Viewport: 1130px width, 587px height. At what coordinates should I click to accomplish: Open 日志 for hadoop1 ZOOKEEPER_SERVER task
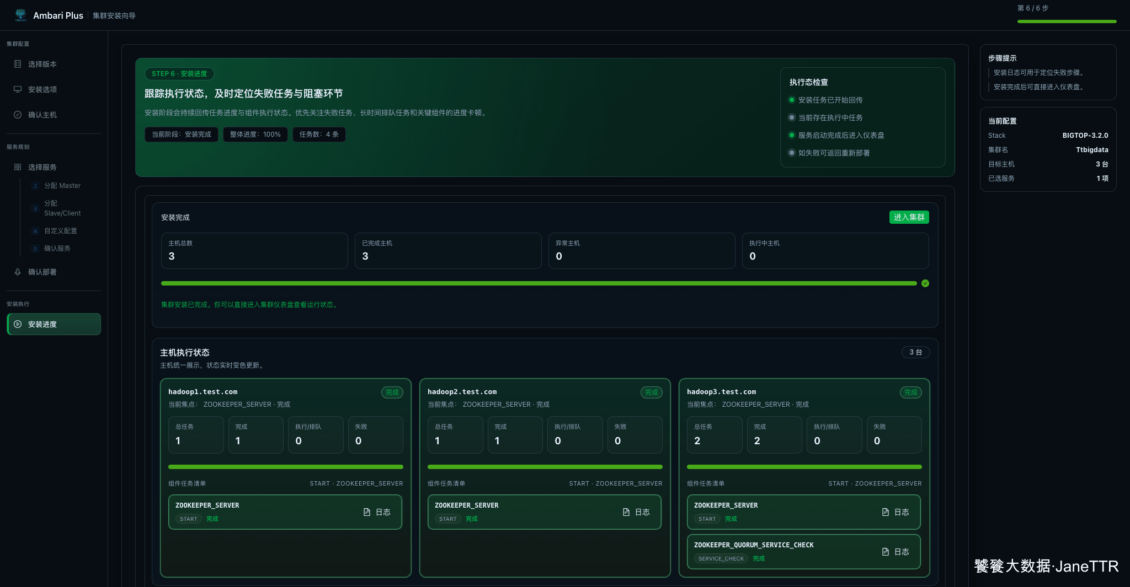tap(377, 512)
